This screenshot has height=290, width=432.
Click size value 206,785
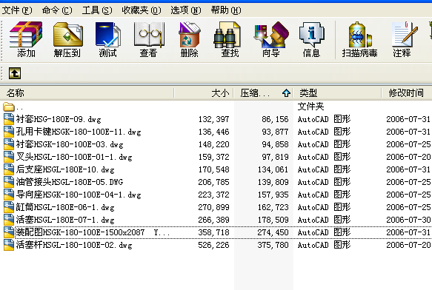click(x=214, y=182)
